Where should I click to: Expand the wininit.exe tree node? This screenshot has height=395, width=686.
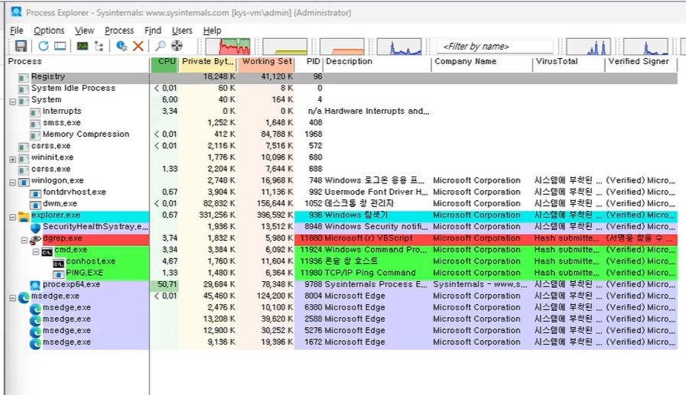[13, 159]
